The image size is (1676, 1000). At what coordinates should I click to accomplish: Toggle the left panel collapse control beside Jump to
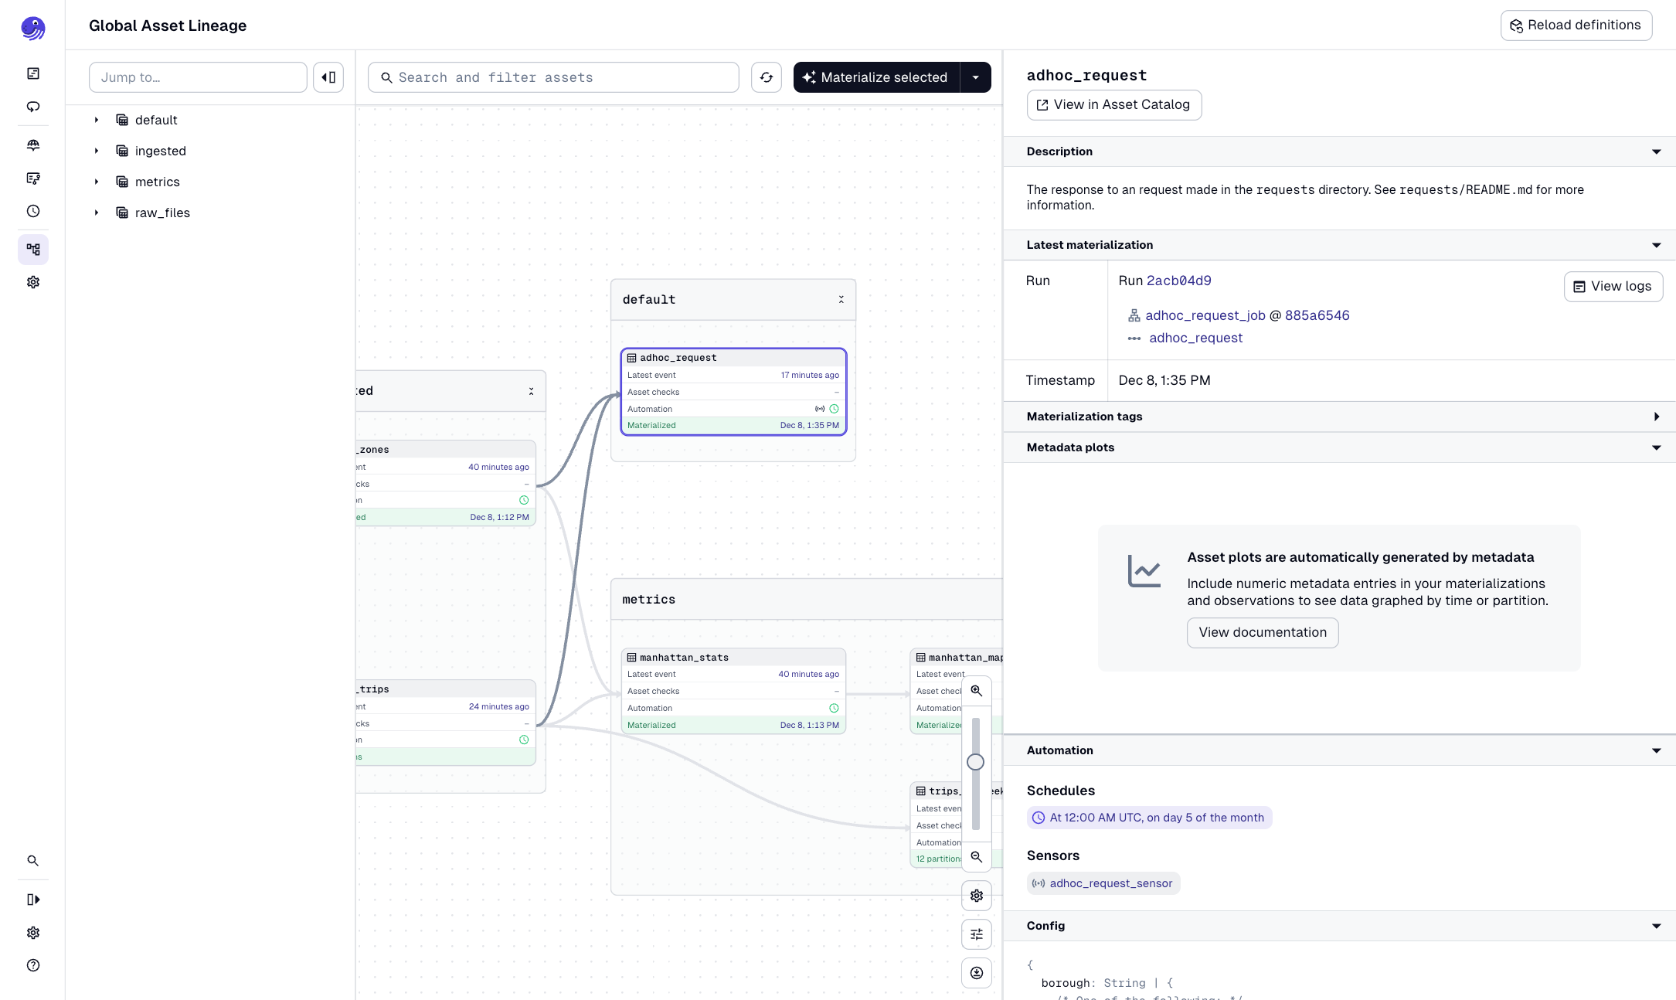[328, 77]
